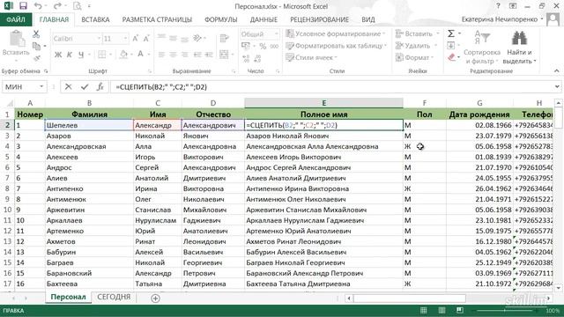Click the Select All corner triangle
This screenshot has width=564, height=317.
10,103
